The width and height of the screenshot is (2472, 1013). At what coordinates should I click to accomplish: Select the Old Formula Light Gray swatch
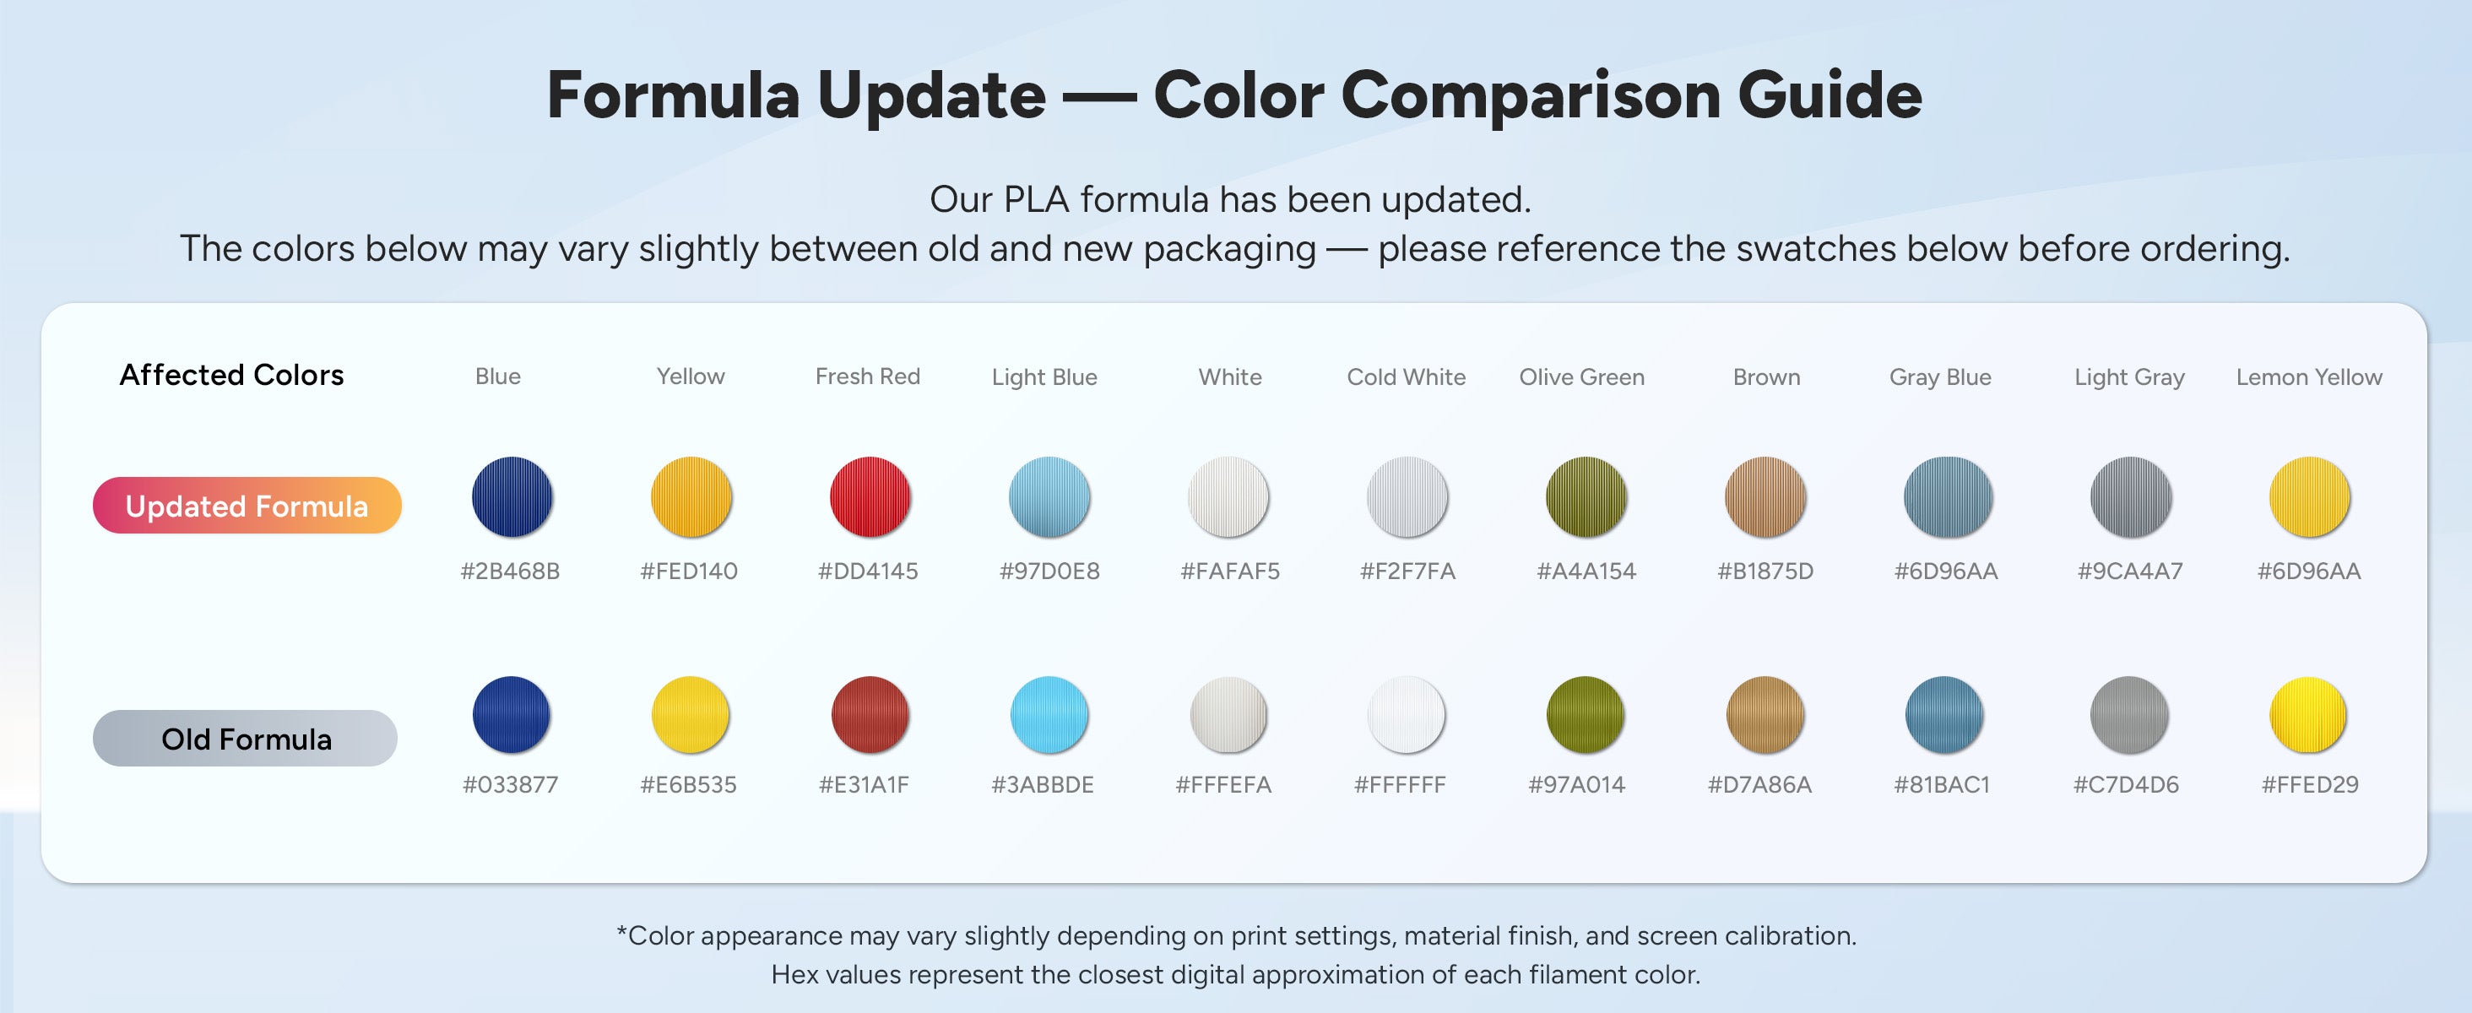tap(2129, 715)
